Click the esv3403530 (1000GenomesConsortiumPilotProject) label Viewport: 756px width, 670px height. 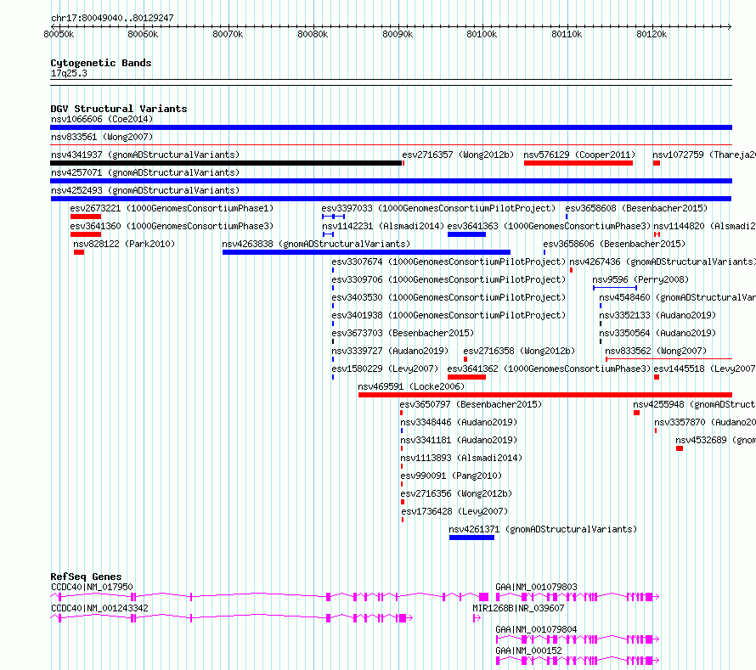[x=449, y=297]
